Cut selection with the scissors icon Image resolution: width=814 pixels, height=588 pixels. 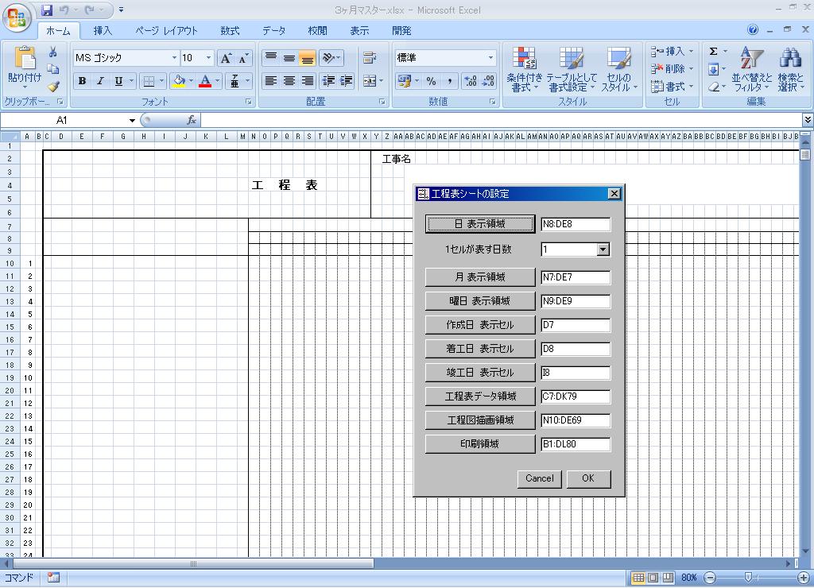click(x=52, y=52)
